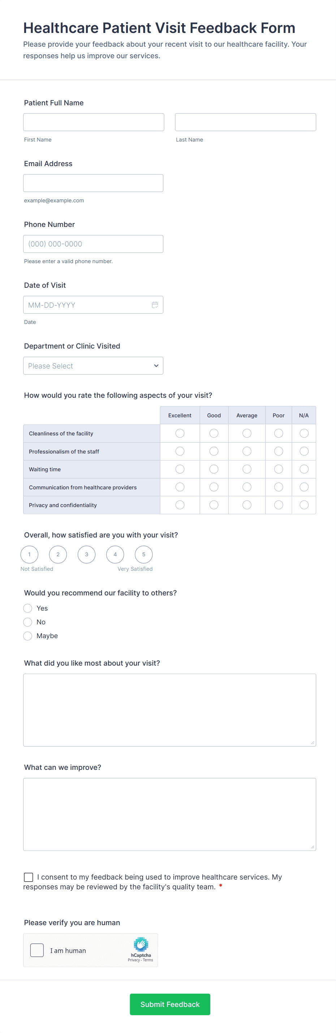
Task: Select Yes for recommending the facility
Action: 27,608
